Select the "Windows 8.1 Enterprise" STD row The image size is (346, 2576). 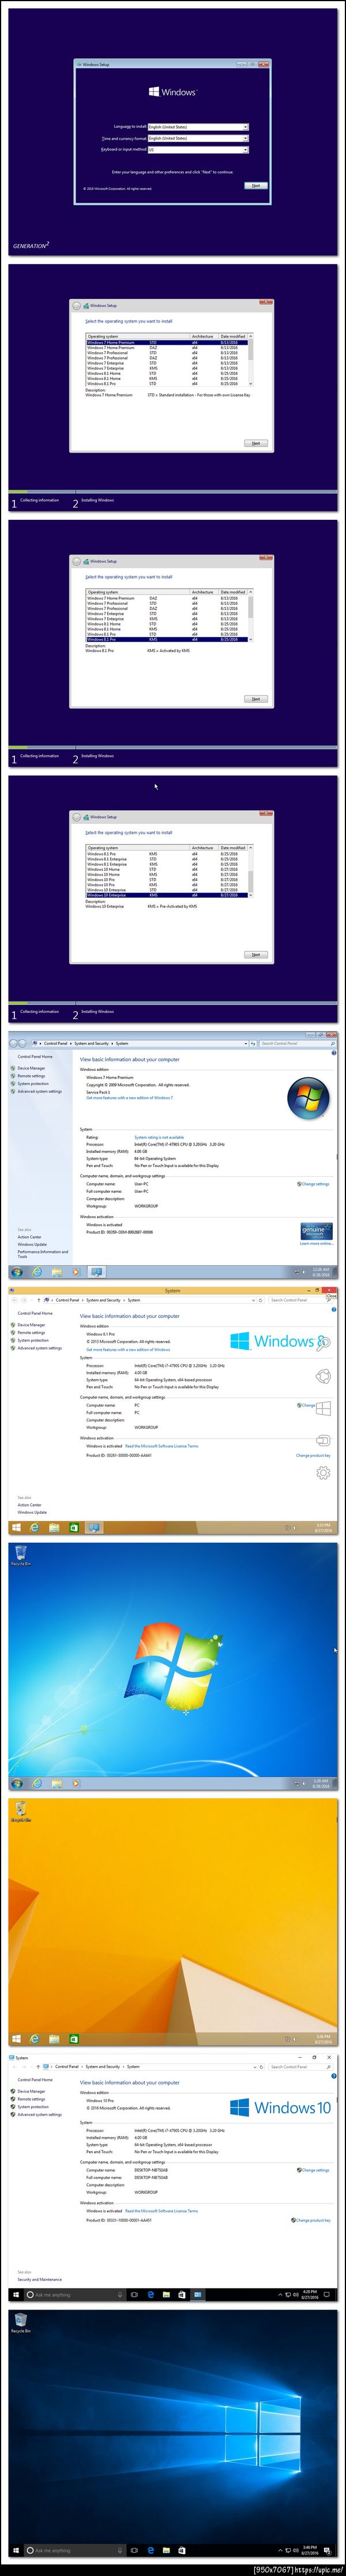(x=166, y=859)
